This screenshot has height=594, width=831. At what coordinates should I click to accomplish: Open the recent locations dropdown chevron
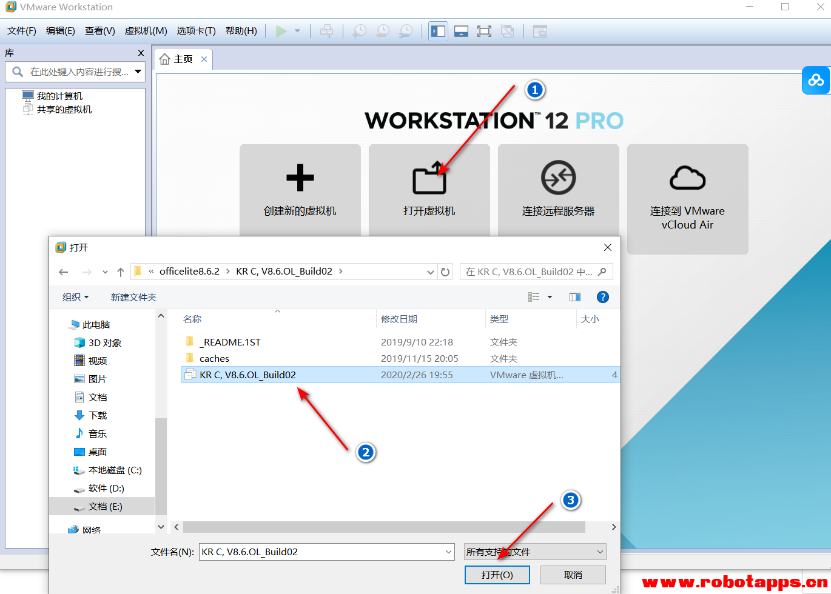pos(105,272)
